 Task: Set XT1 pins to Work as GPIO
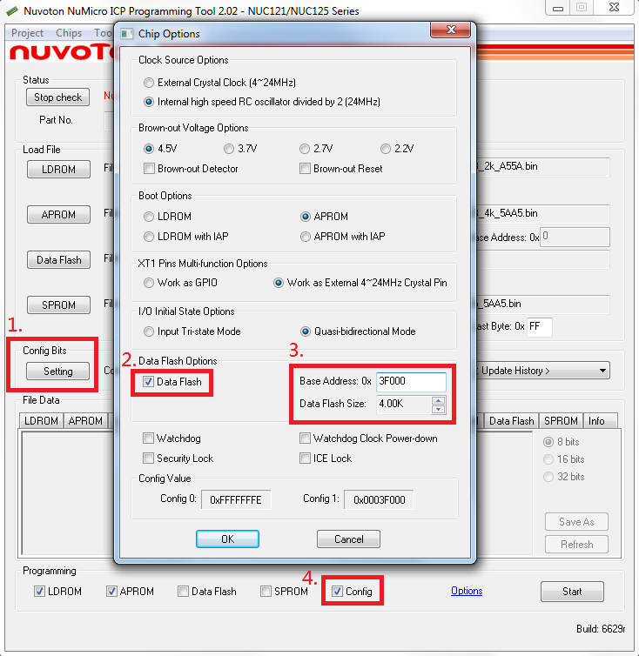click(149, 283)
